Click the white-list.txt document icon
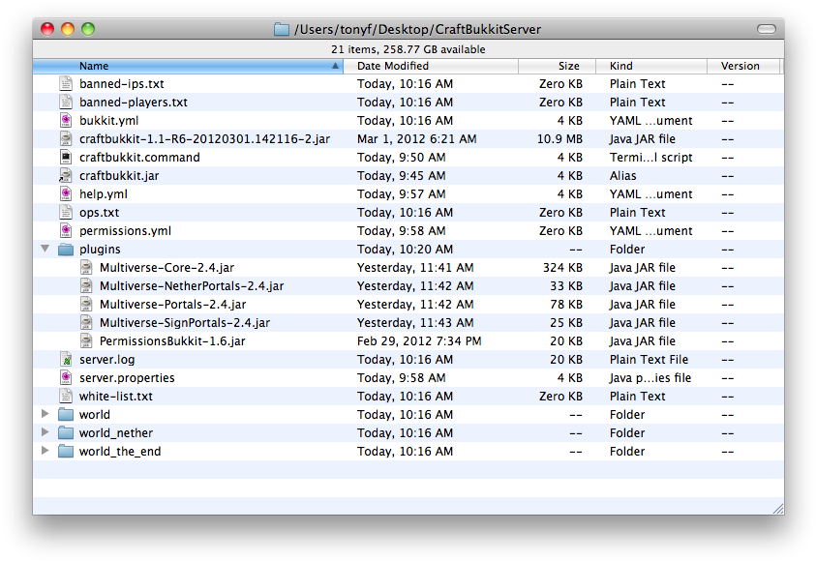This screenshot has width=816, height=561. point(66,397)
